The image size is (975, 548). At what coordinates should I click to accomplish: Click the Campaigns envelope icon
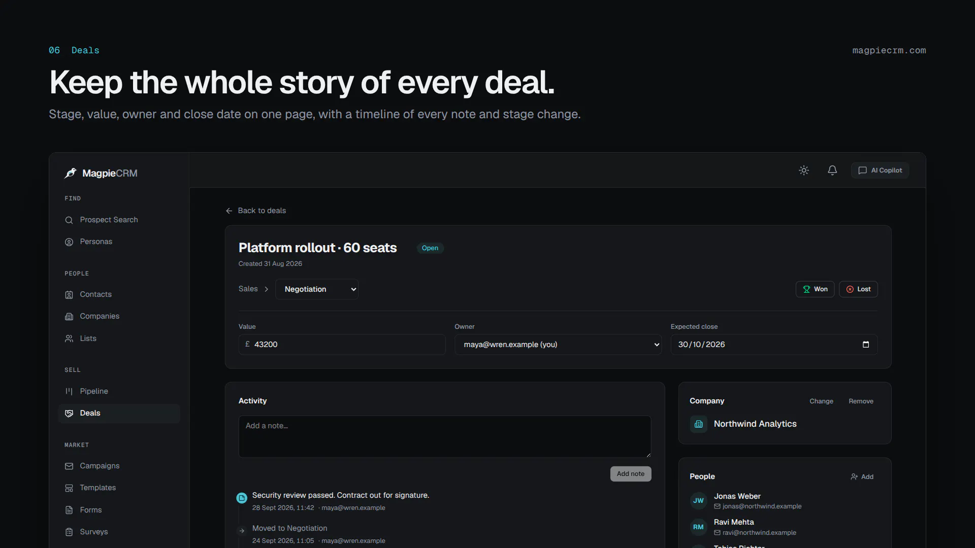(x=69, y=466)
